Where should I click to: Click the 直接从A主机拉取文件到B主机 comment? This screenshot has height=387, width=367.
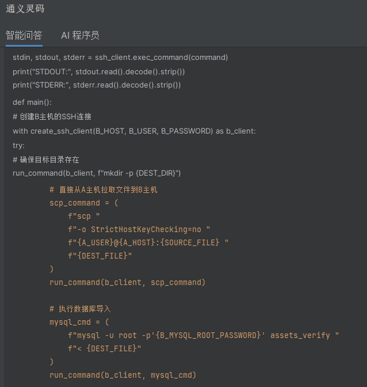pos(104,189)
